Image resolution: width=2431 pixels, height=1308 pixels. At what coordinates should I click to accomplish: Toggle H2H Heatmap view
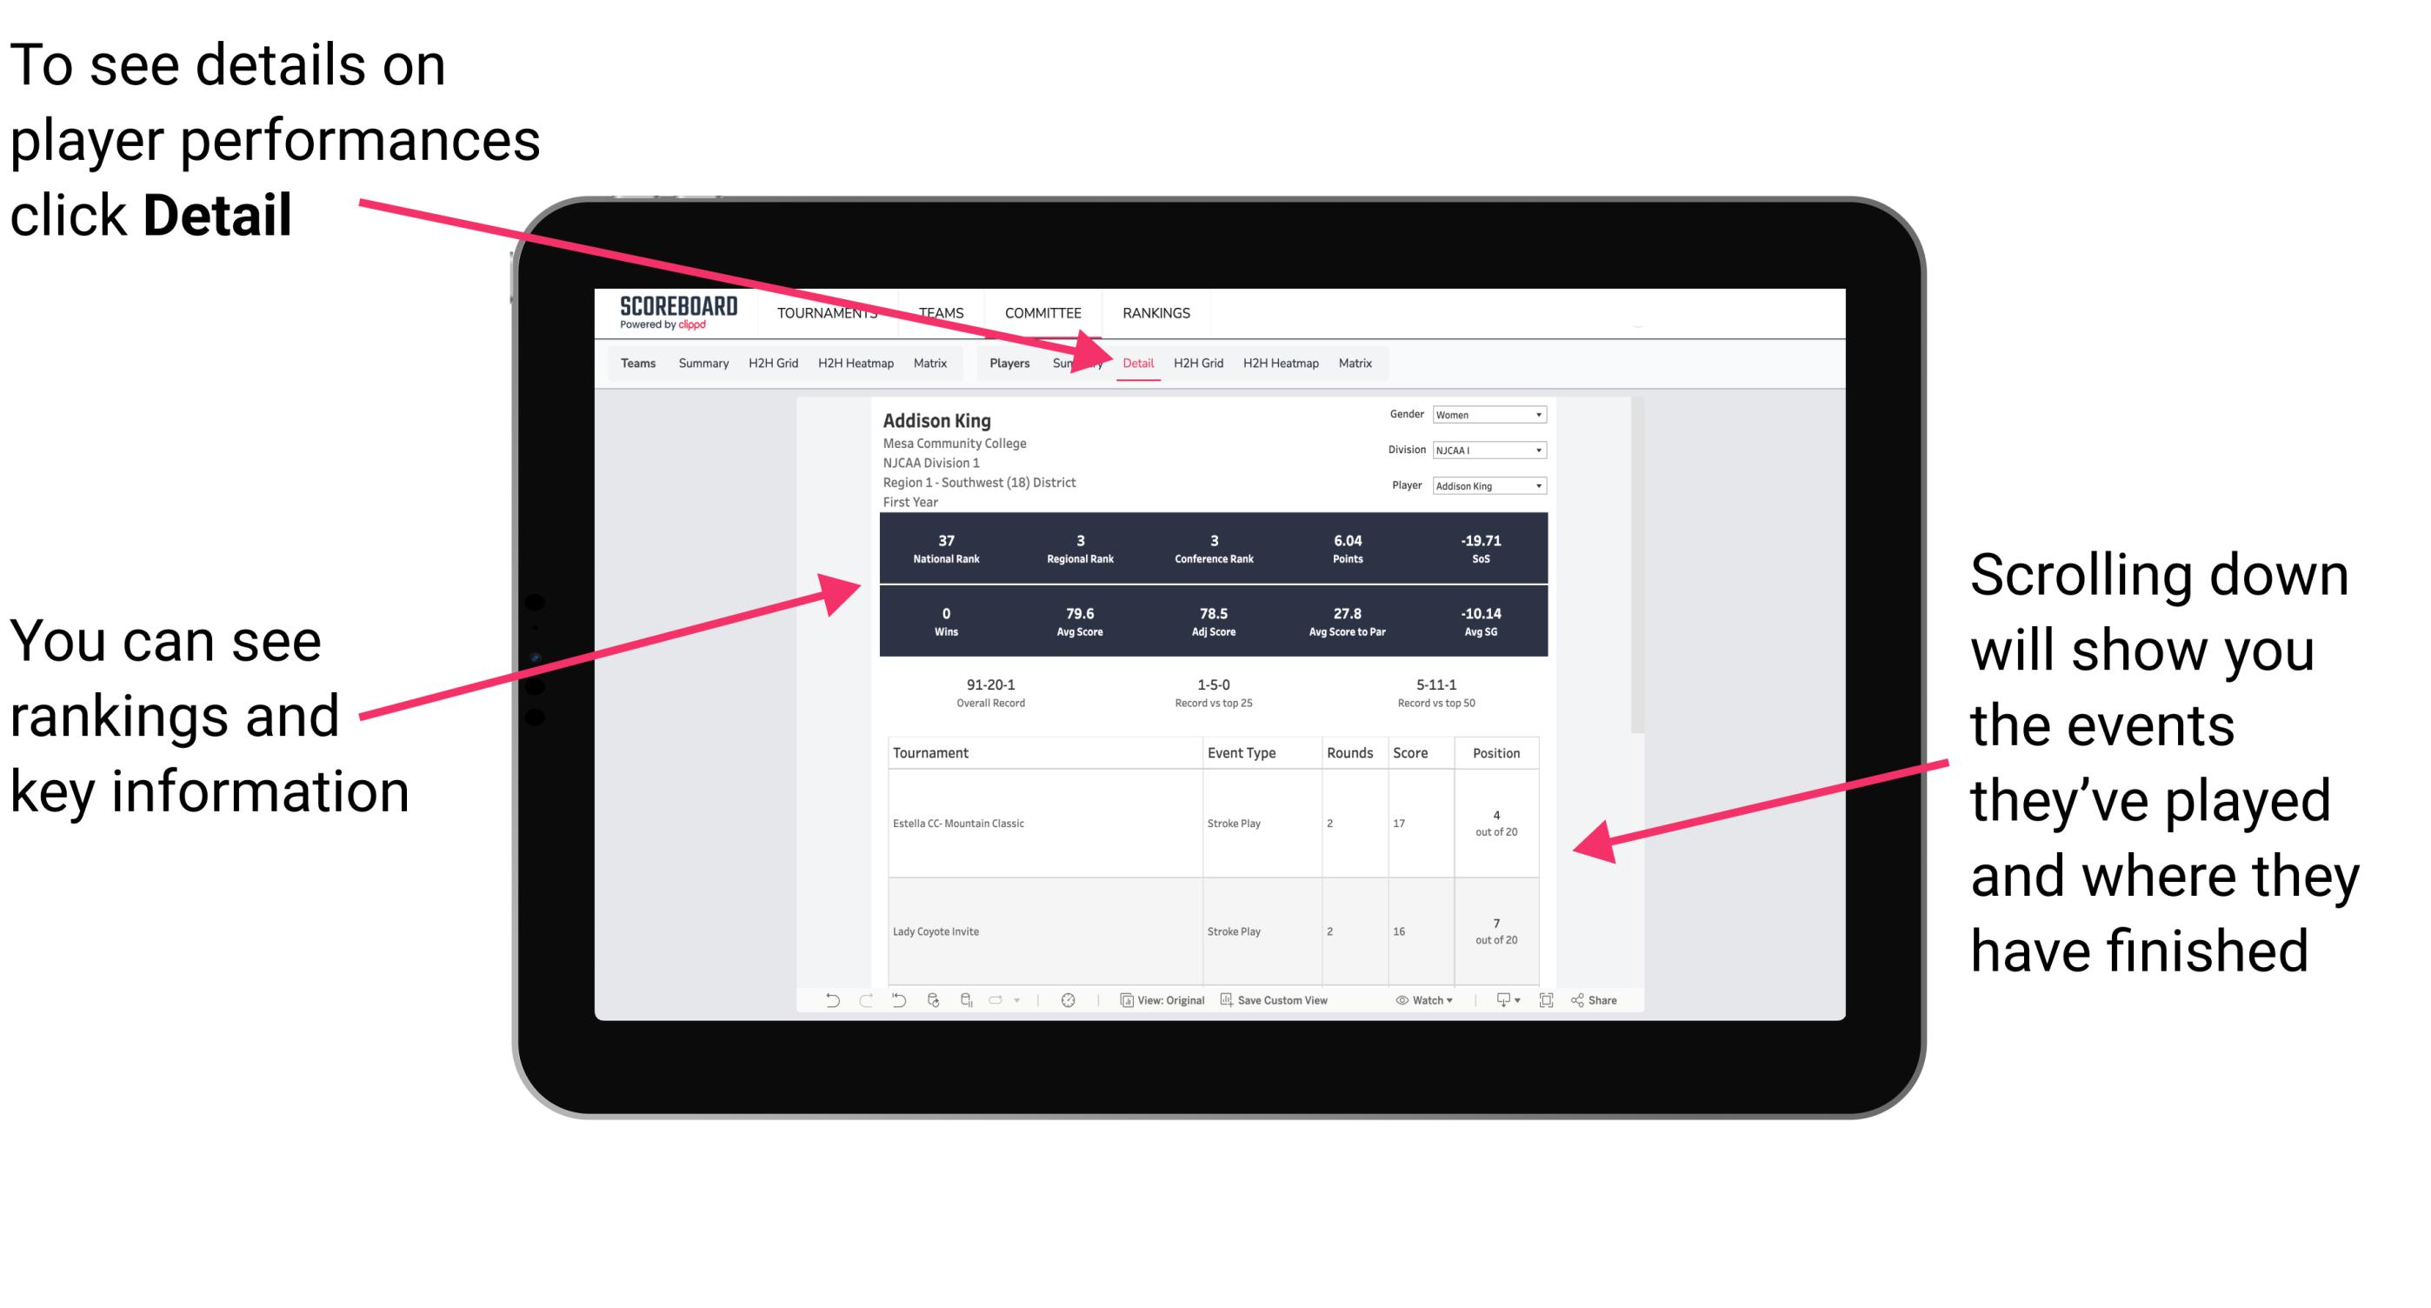point(1280,363)
